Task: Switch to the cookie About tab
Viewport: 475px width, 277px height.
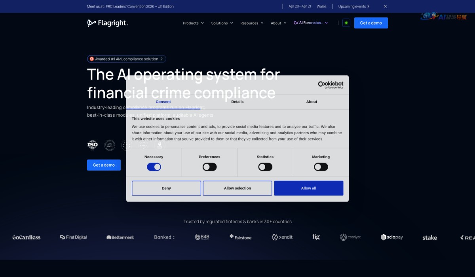Action: tap(312, 102)
